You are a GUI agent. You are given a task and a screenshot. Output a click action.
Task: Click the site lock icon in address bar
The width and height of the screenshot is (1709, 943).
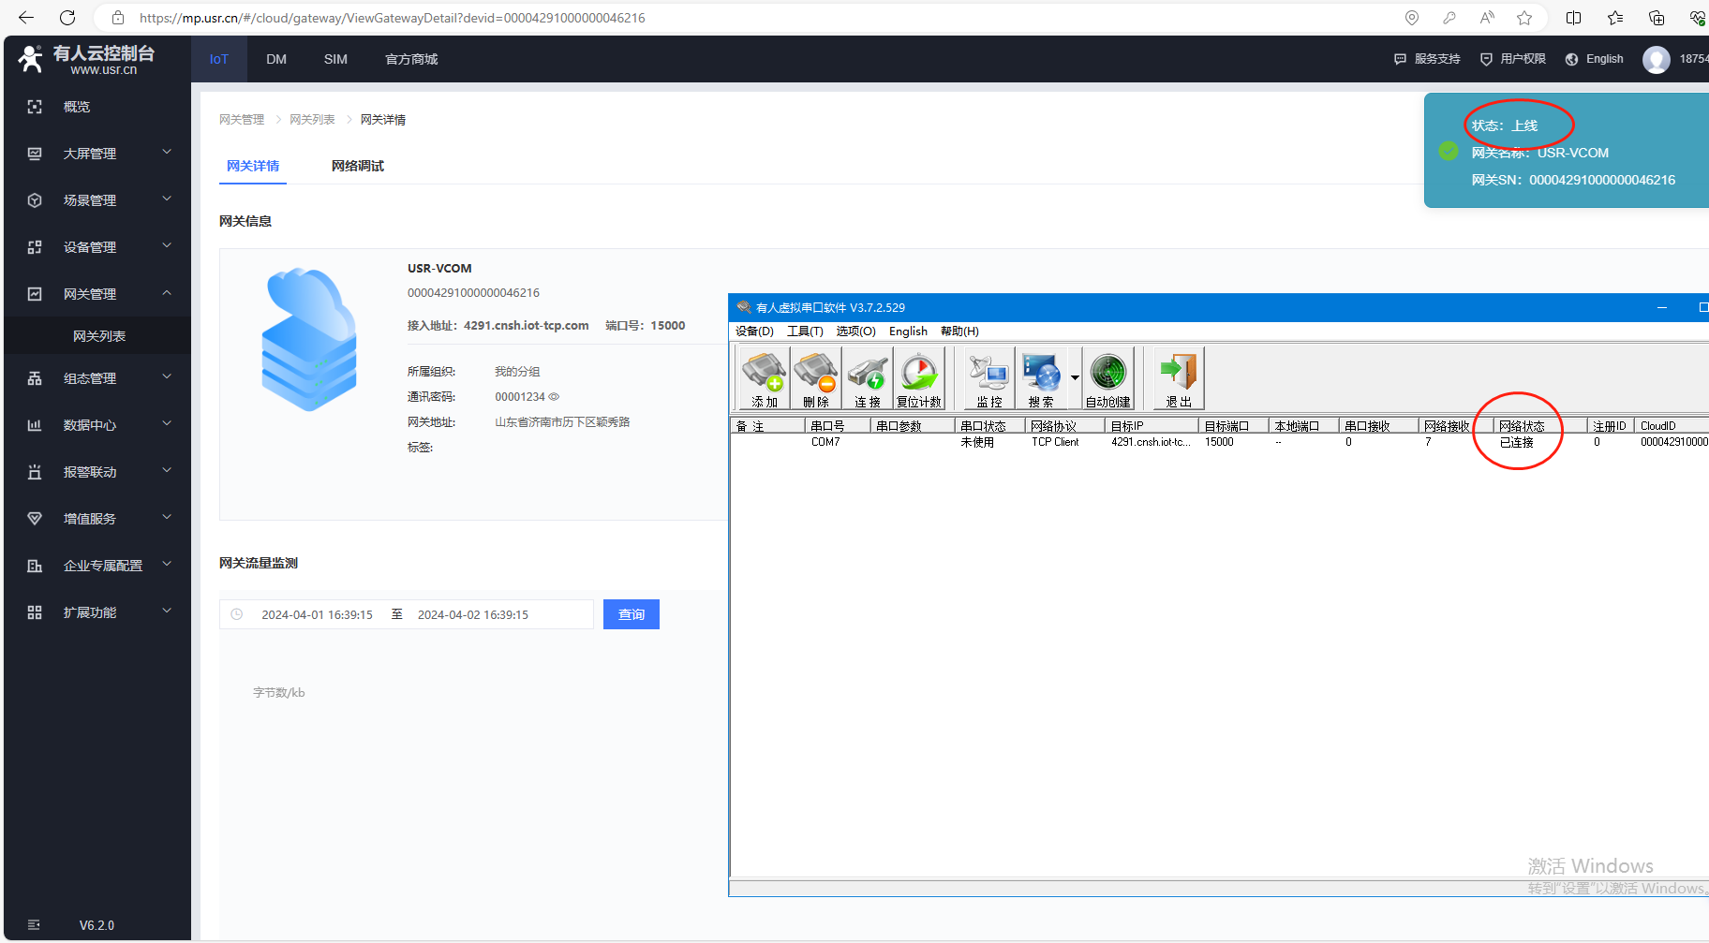click(118, 18)
